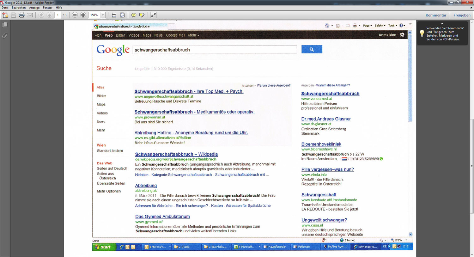Click the XP start button in the scanned page
474x257 pixels.
click(x=104, y=247)
